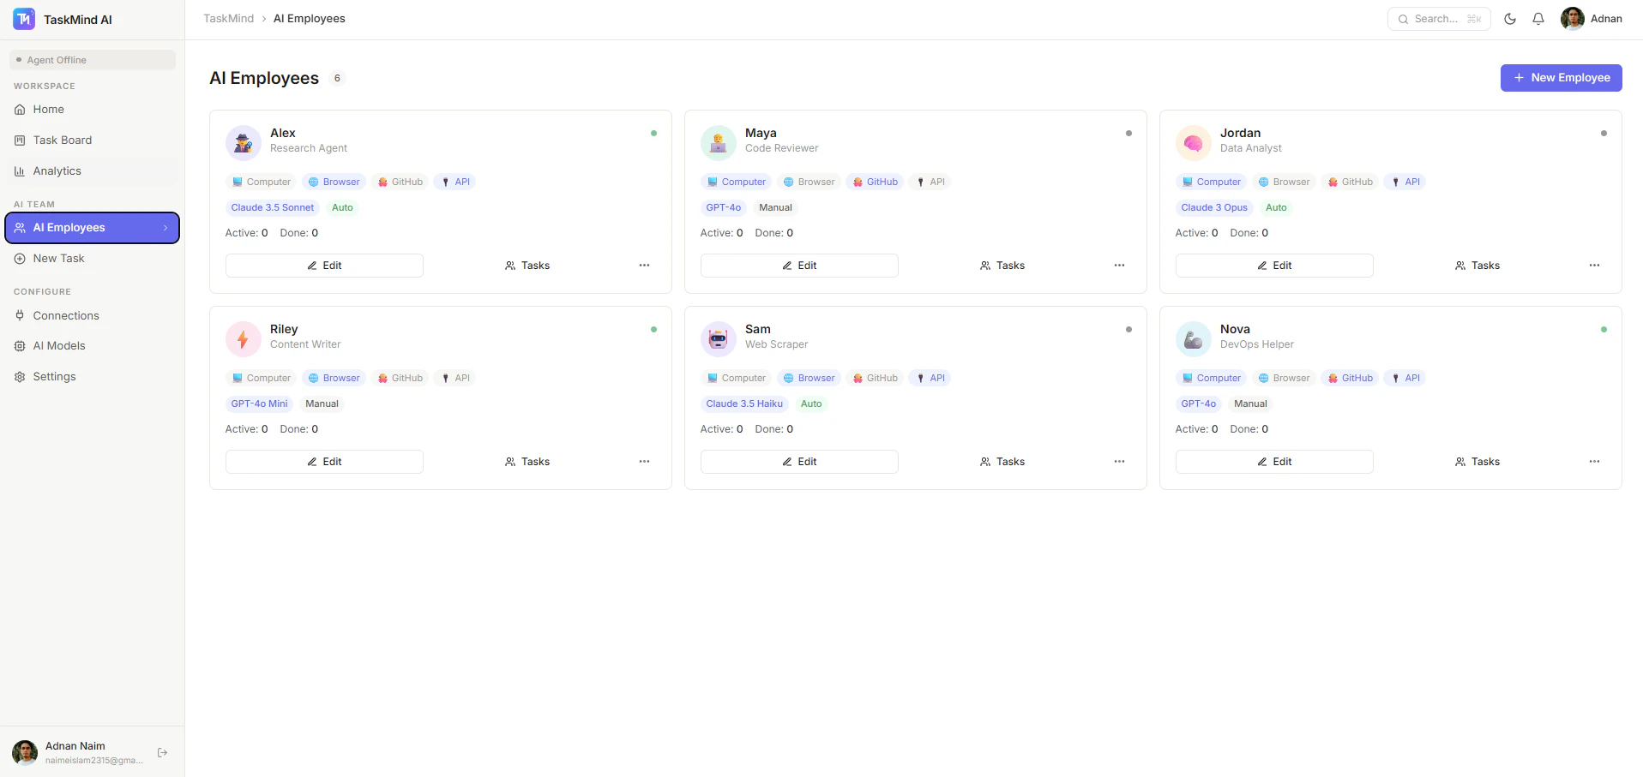Click Alex's green status dot

pyautogui.click(x=653, y=134)
